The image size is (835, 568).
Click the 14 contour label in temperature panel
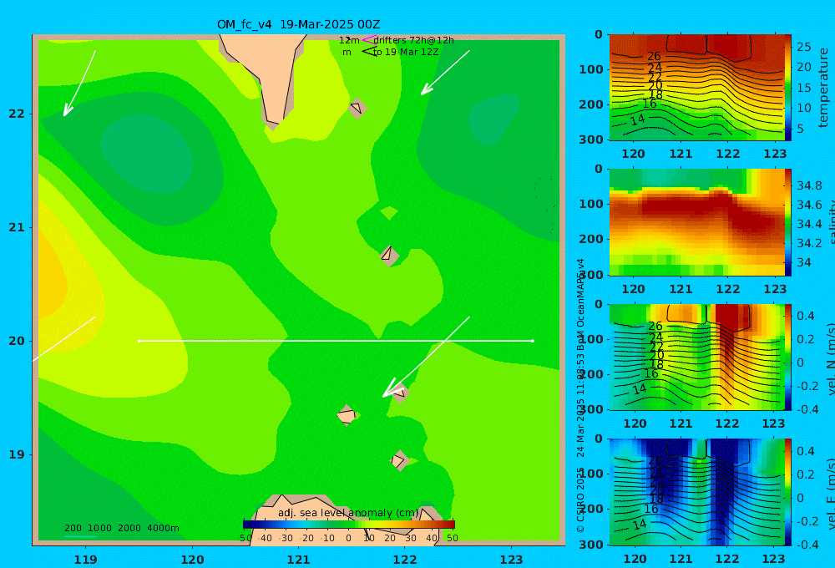pyautogui.click(x=637, y=119)
